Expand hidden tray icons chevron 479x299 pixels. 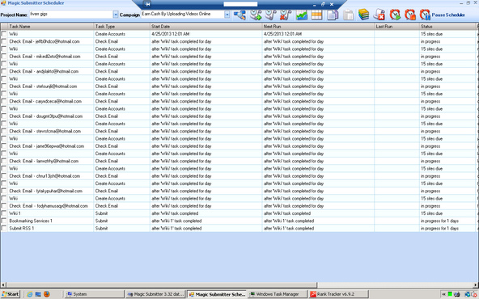444,294
